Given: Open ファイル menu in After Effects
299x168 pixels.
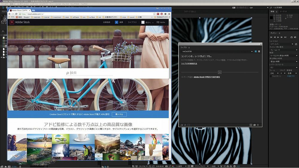Looking at the screenshot, I should point(4,4).
